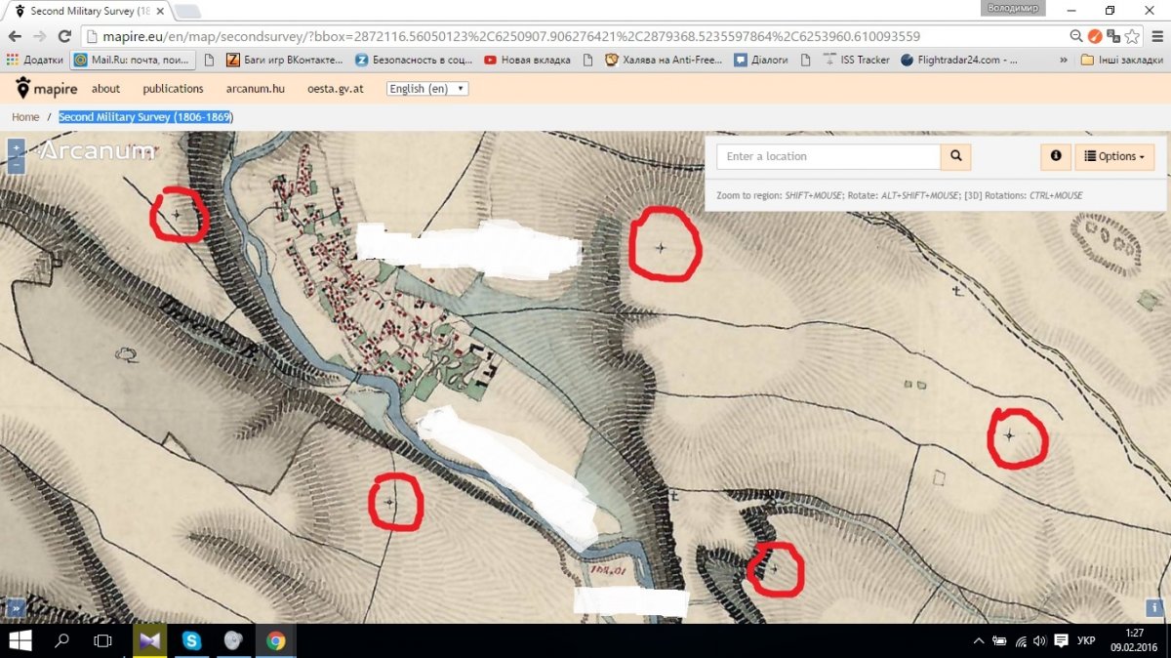Screen dimensions: 1171x658
Task: Click the magnifier search button beside location field
Action: pos(955,156)
